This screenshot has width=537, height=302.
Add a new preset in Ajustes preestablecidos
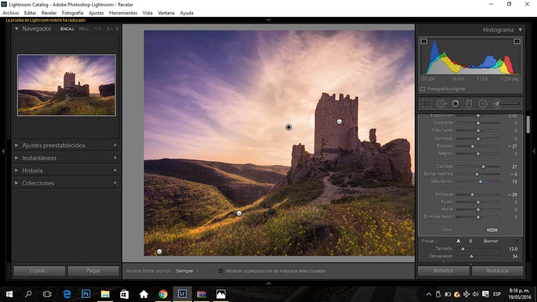coord(115,145)
